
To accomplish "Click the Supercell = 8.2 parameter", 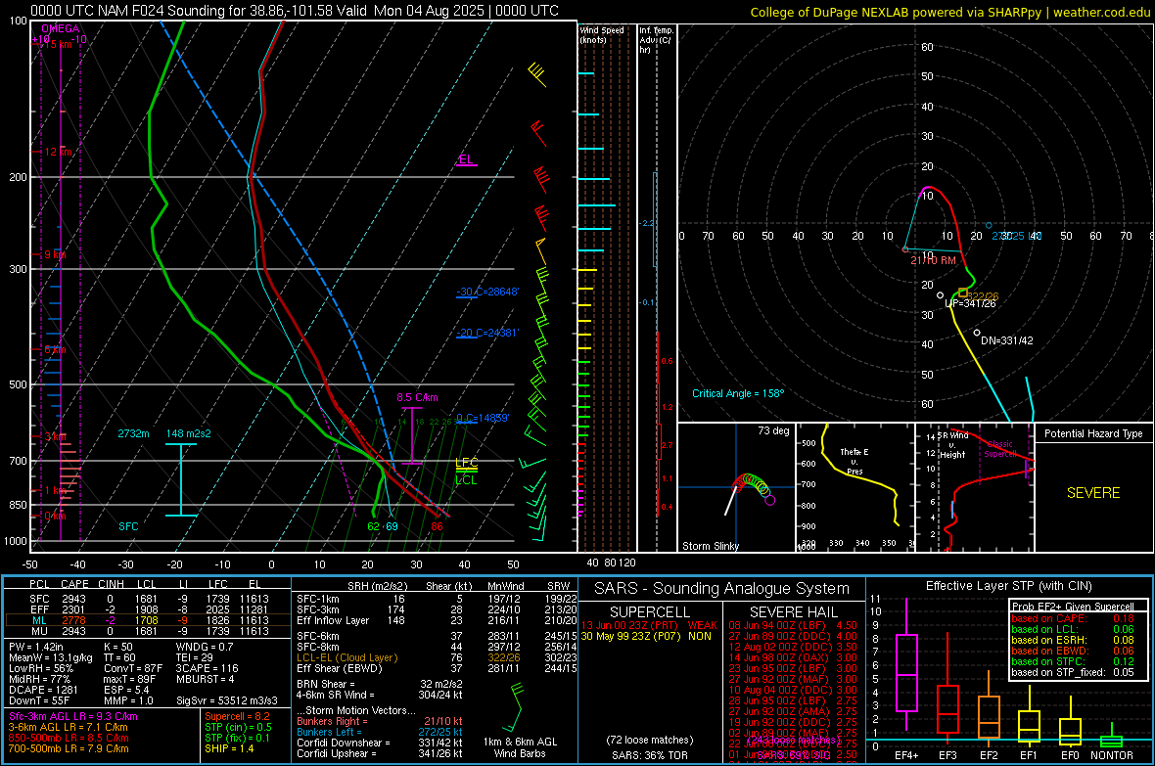I will 237,716.
